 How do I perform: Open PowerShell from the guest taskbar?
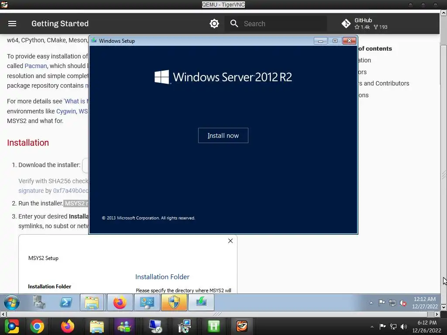(65, 302)
